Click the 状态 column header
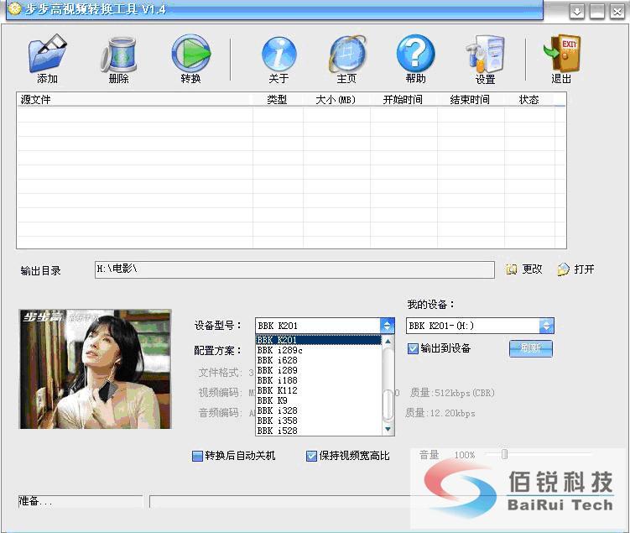630x533 pixels. click(x=529, y=100)
